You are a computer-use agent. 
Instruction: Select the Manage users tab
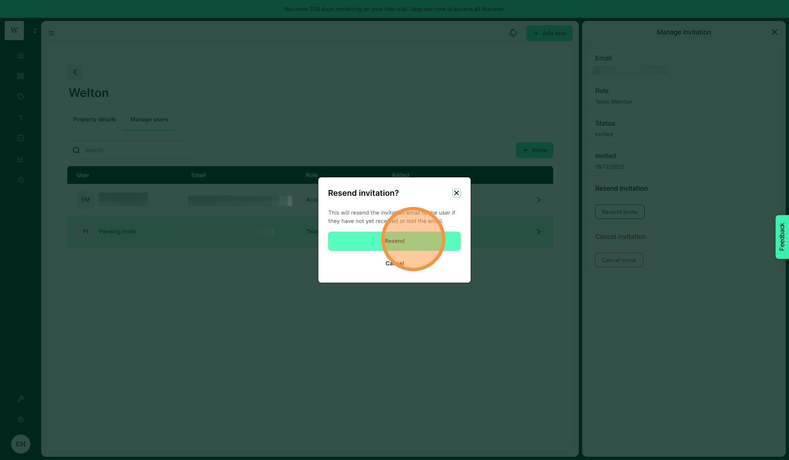149,119
